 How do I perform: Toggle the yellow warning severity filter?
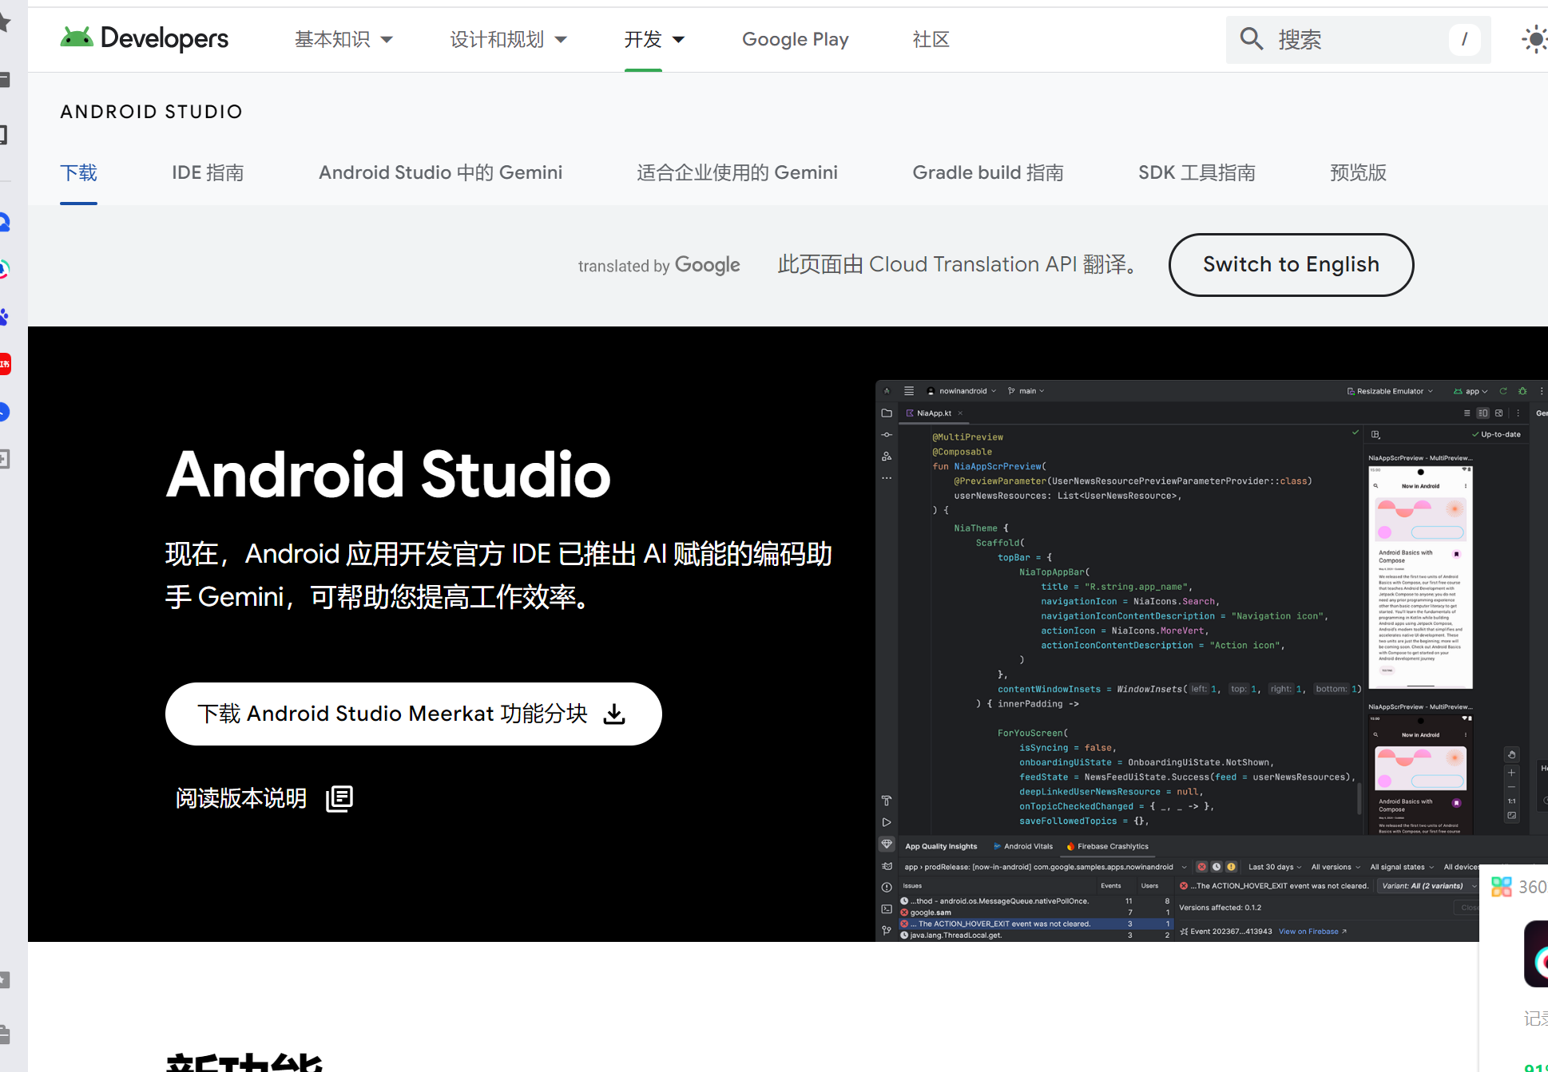point(1231,867)
